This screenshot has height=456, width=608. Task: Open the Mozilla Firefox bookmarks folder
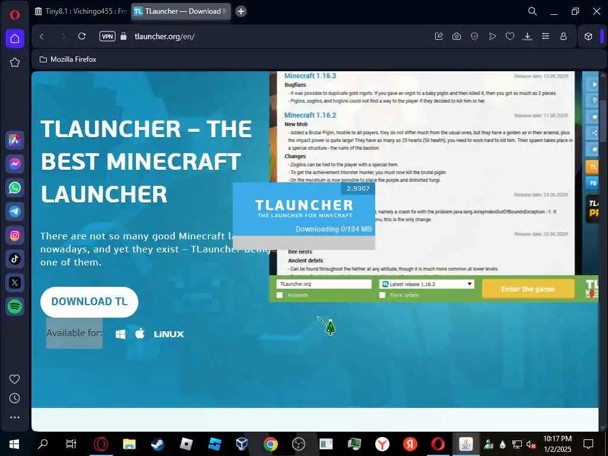tap(68, 59)
